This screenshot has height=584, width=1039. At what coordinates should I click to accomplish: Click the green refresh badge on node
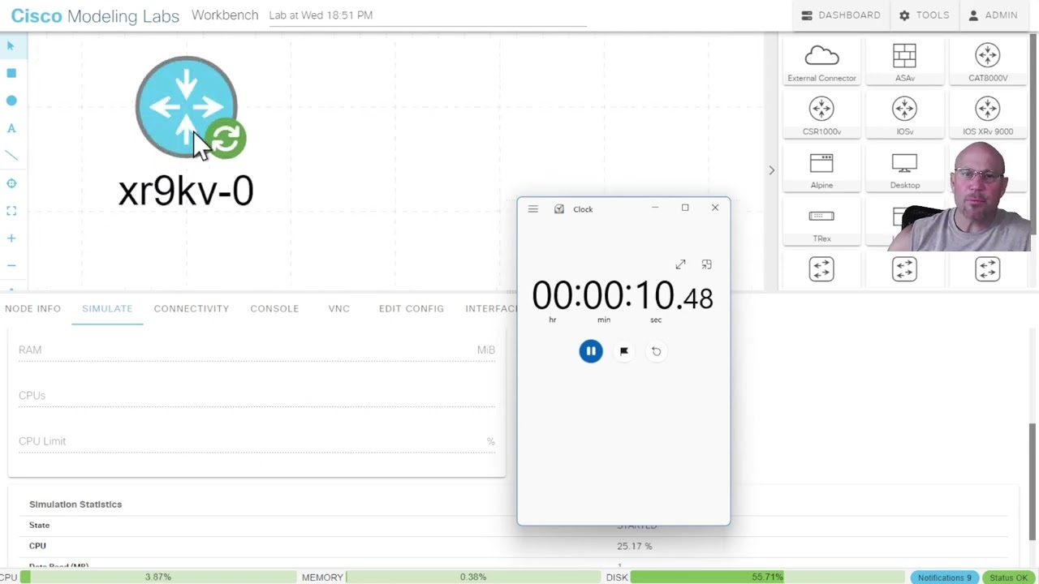(226, 140)
